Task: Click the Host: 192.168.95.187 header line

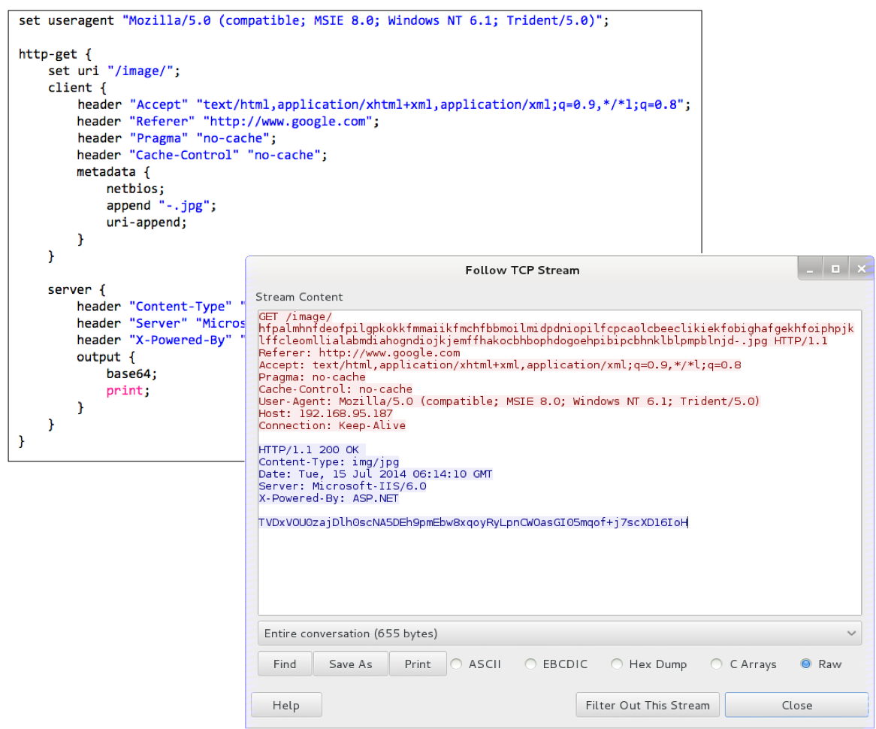Action: pyautogui.click(x=325, y=413)
